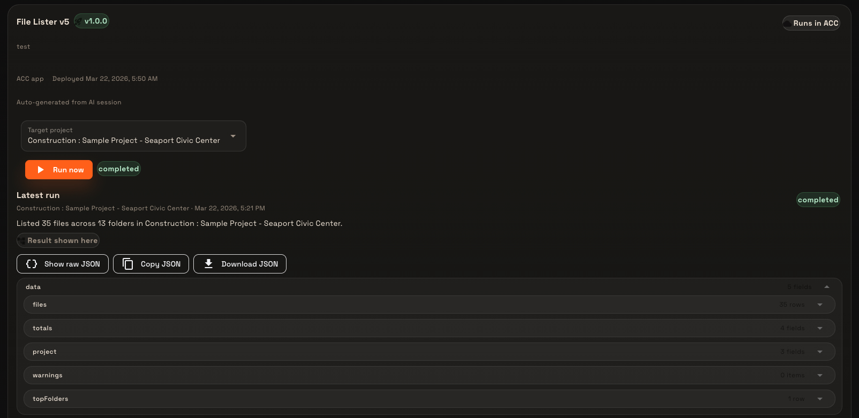Screen dimensions: 859x418
Task: Open the Target project dropdown
Action: (133, 136)
